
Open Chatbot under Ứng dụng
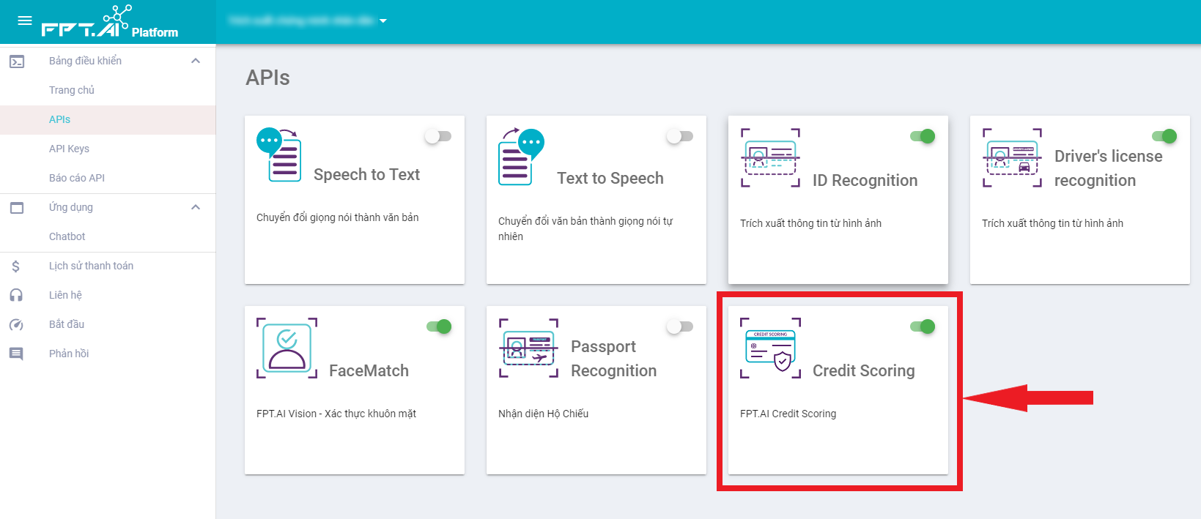coord(108,236)
